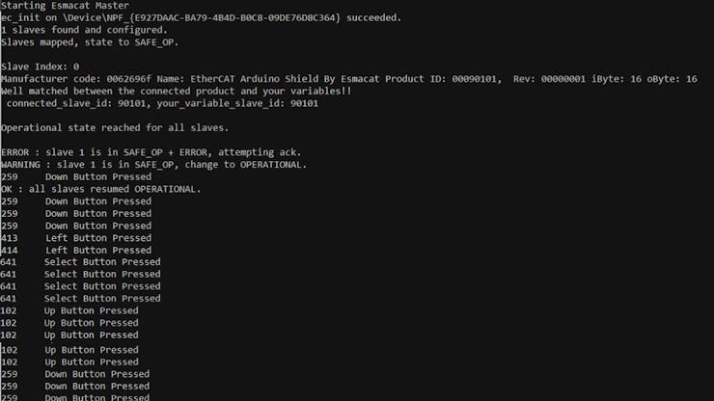The image size is (714, 401).
Task: Click the "414 Left Button Pressed" line
Action: 76,250
